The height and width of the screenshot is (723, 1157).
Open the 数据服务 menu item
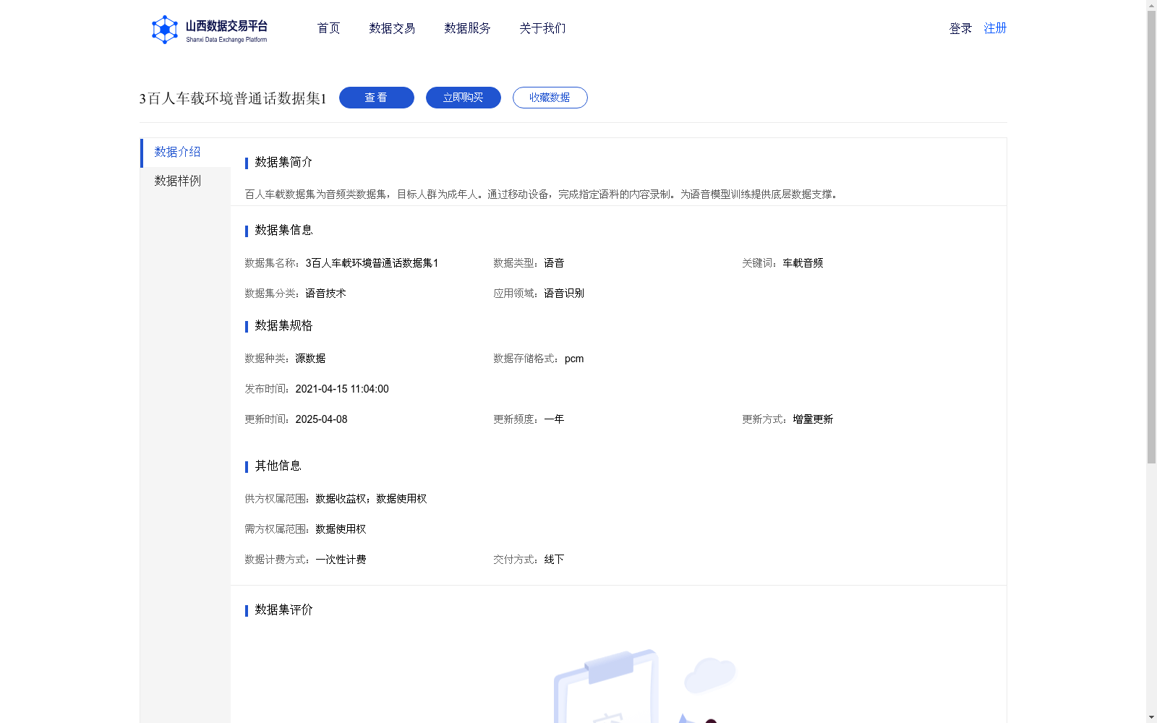tap(467, 28)
